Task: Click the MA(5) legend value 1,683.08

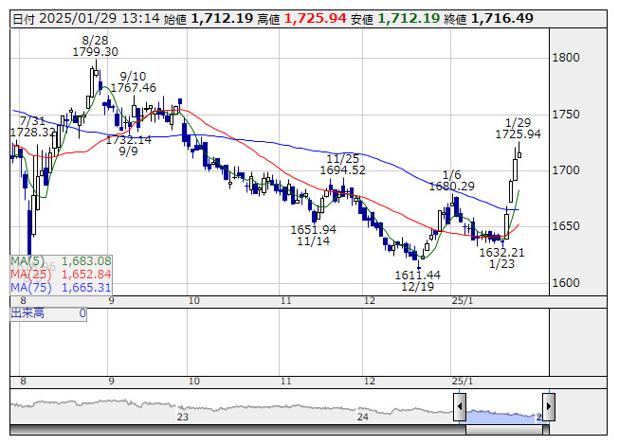Action: tap(86, 261)
